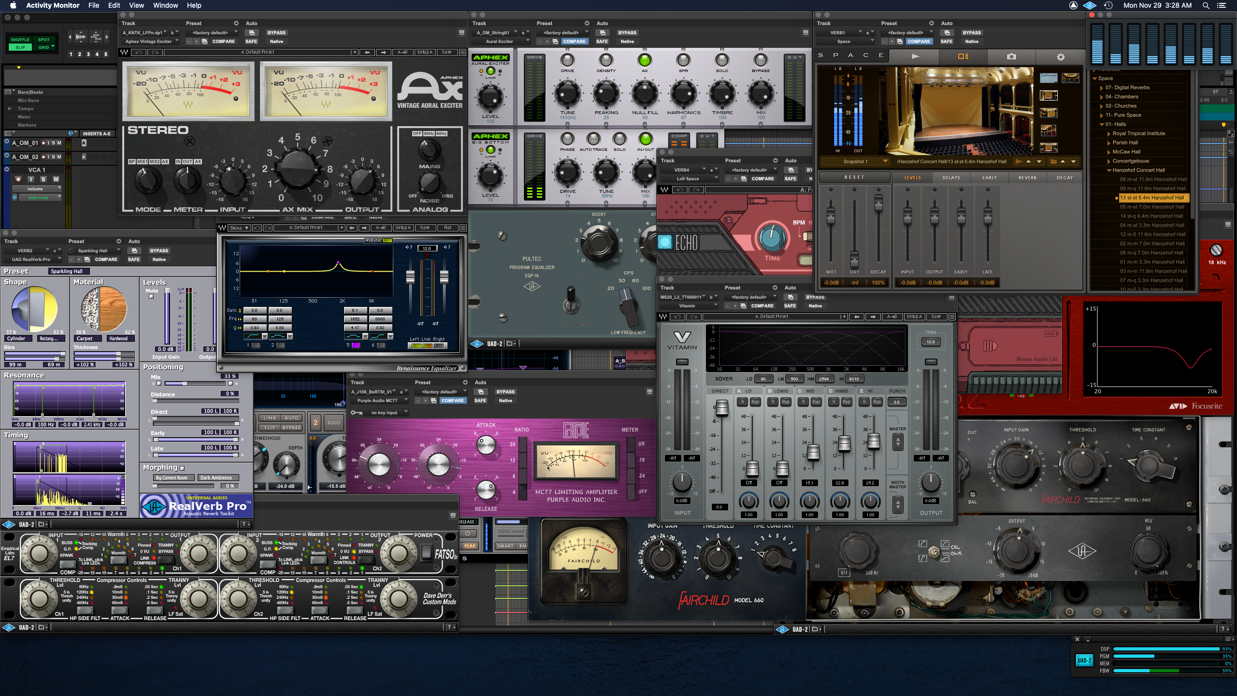Open the auto read automation dropdown

click(x=40, y=198)
